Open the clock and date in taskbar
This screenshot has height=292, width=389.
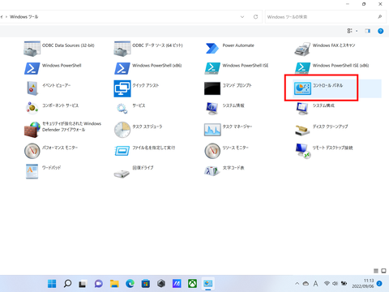click(x=363, y=283)
